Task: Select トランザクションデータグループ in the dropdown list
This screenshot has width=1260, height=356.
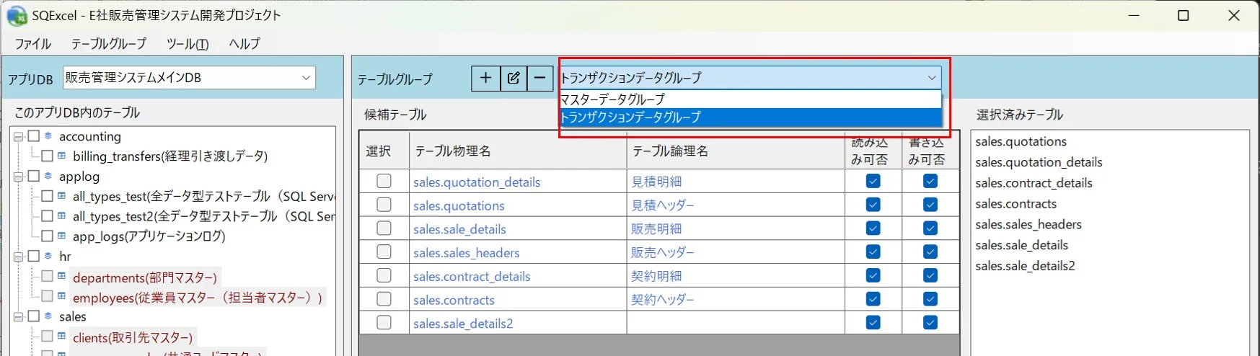Action: [750, 117]
